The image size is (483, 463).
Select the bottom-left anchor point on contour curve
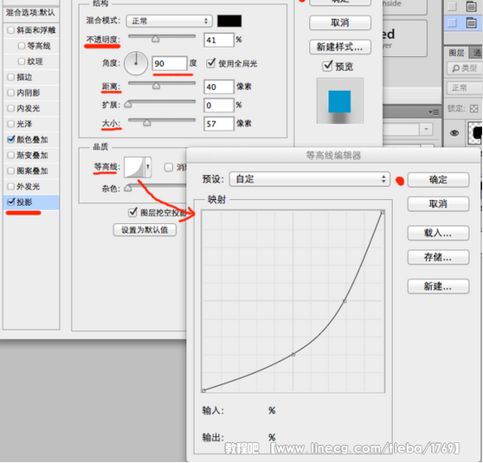(203, 390)
